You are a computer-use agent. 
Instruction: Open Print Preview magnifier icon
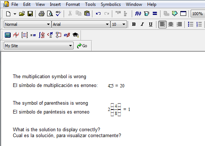[50, 14]
